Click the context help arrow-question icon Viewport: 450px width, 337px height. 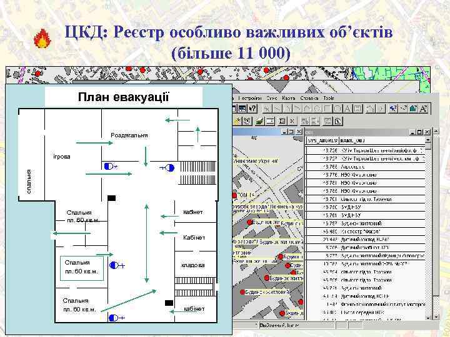click(252, 109)
